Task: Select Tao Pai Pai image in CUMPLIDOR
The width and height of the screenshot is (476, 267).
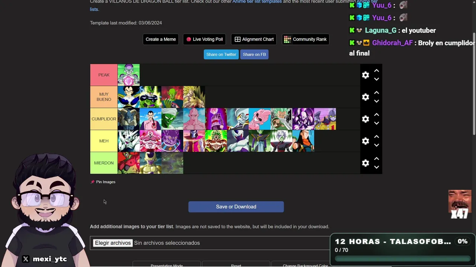Action: point(150,119)
